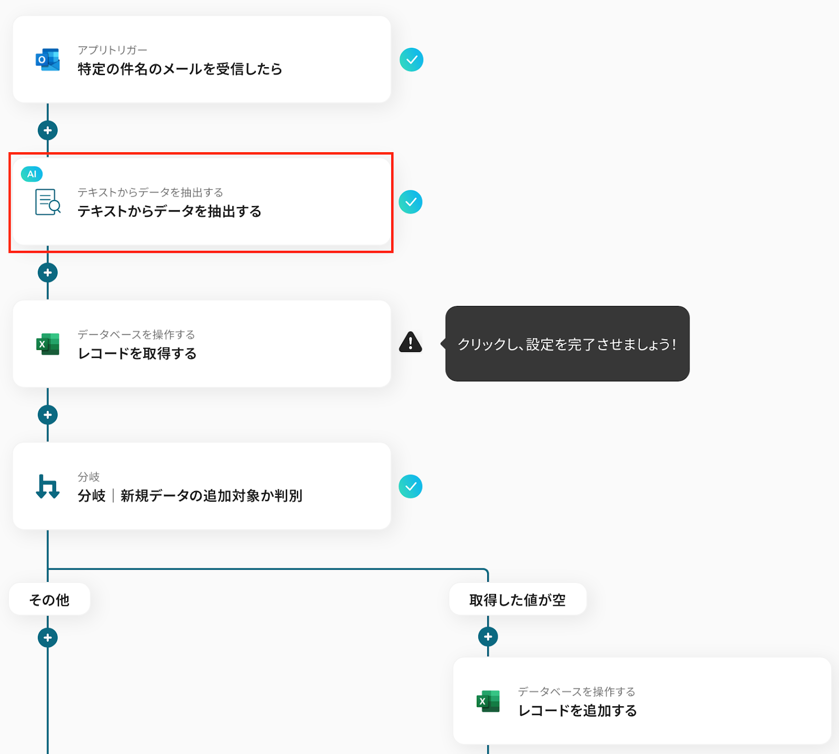The image size is (839, 754).
Task: Add a step below レコードを取得する
Action: 48,415
